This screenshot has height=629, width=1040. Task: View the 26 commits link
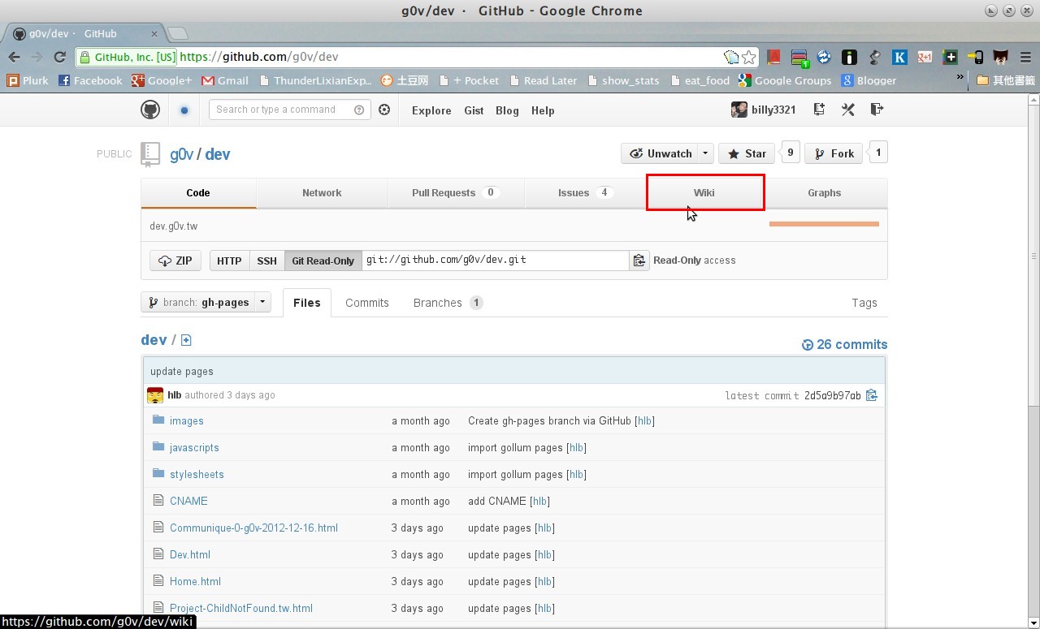pos(844,345)
